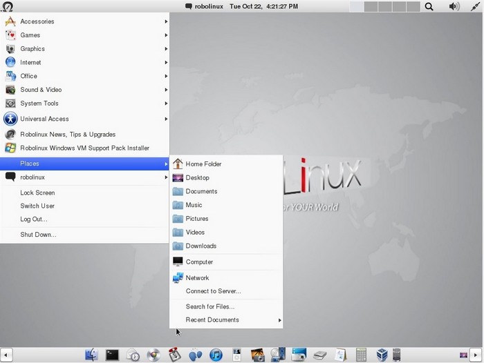Viewport: 484px width, 363px height.
Task: Launch the CD and speaker icon
Action: point(278,355)
